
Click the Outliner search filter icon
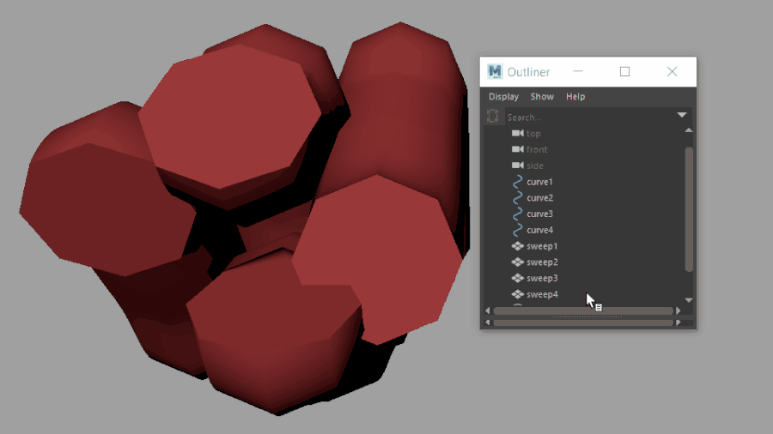[492, 116]
